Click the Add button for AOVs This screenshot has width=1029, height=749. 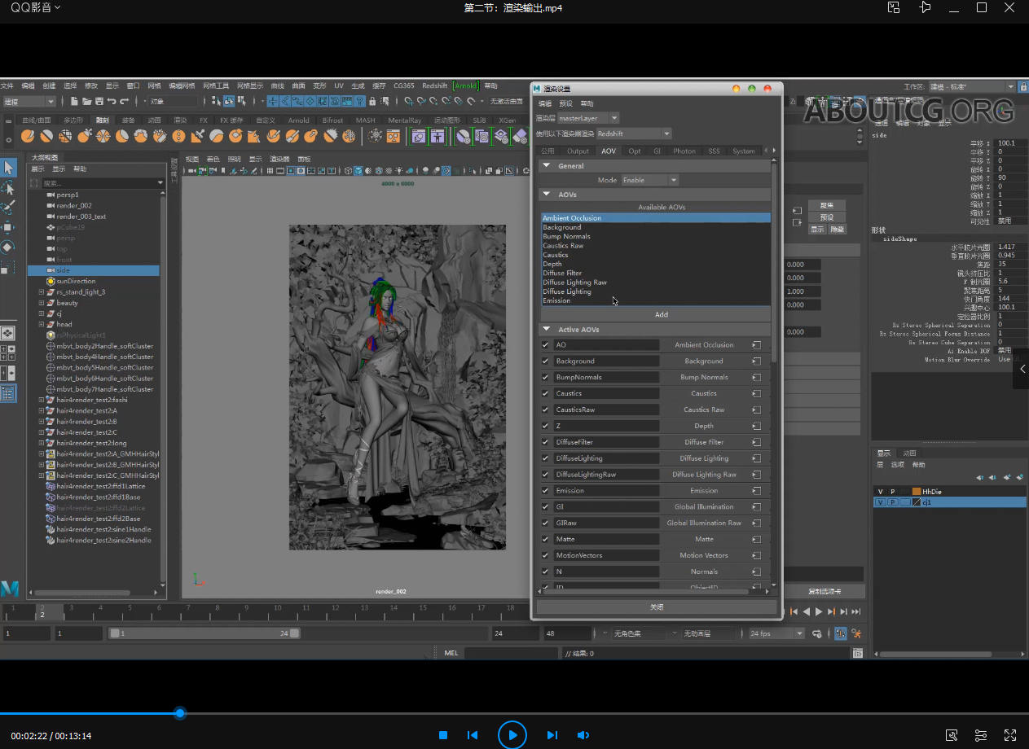661,314
